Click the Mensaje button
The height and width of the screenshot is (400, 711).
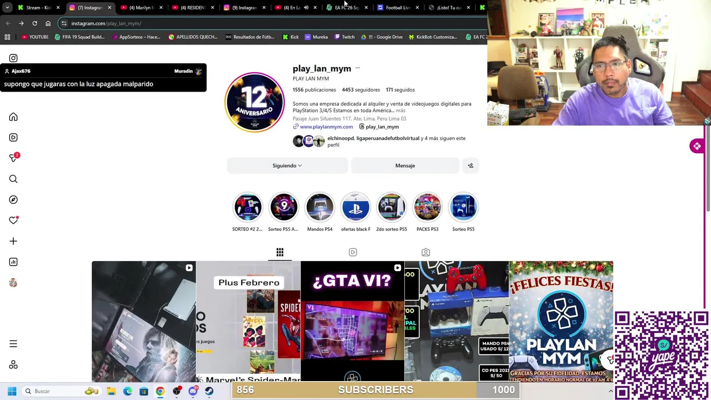(405, 166)
